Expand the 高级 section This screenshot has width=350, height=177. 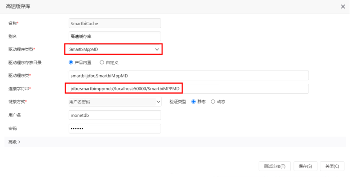[14, 142]
